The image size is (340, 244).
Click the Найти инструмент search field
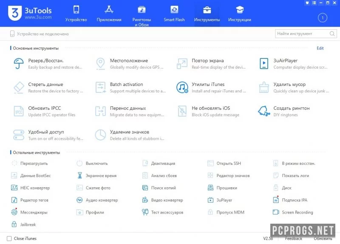(x=306, y=34)
